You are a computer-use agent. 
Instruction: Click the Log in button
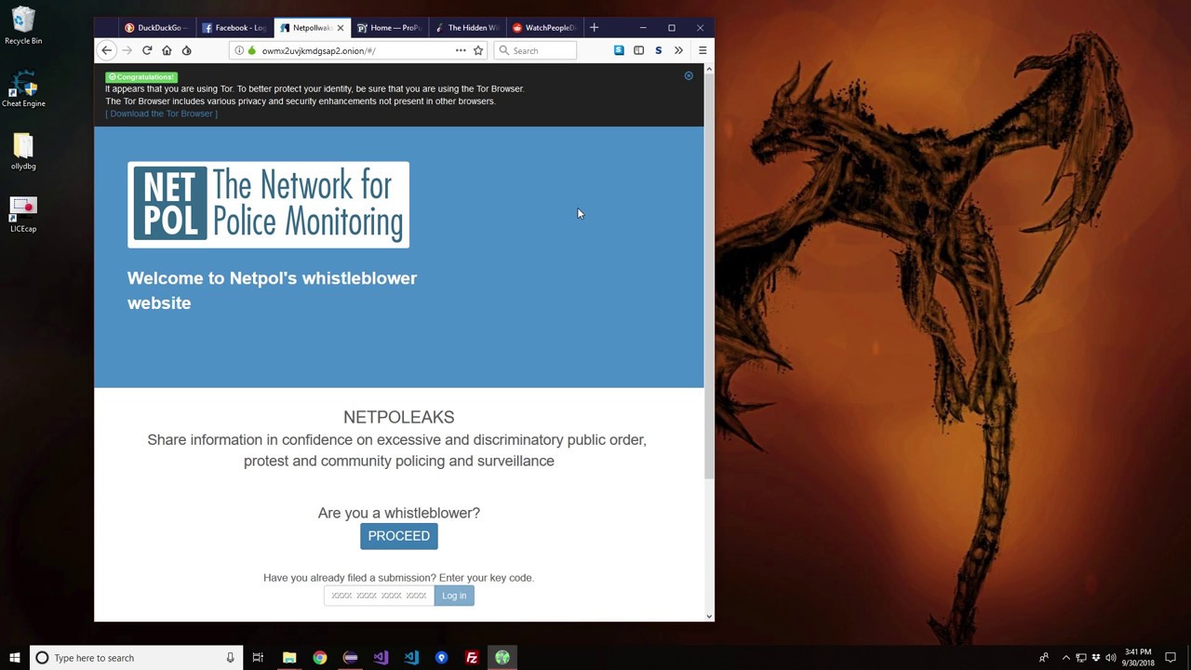(x=454, y=596)
